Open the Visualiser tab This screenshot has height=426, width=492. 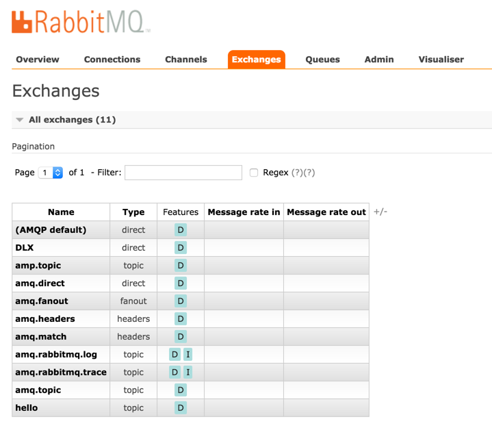coord(441,60)
